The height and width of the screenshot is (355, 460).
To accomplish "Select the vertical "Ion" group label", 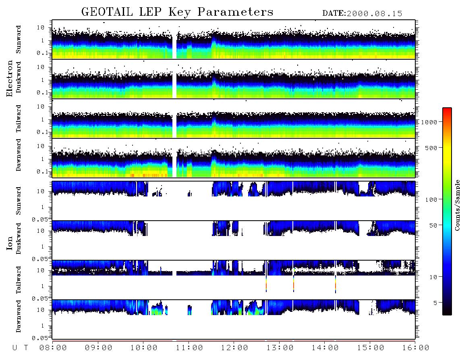I will coord(10,243).
